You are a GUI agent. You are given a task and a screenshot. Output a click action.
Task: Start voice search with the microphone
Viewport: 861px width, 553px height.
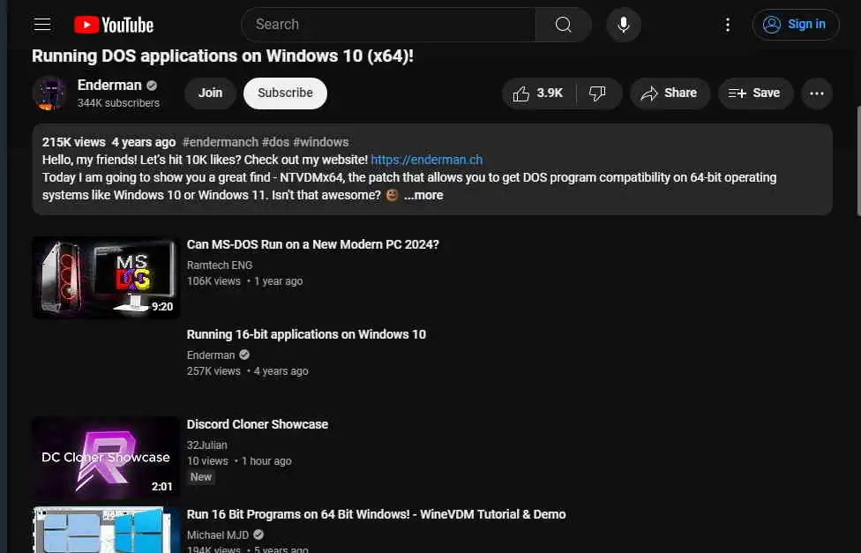(623, 25)
